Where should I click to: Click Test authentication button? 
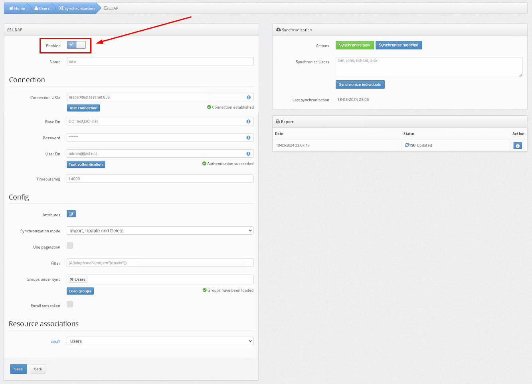pyautogui.click(x=86, y=164)
